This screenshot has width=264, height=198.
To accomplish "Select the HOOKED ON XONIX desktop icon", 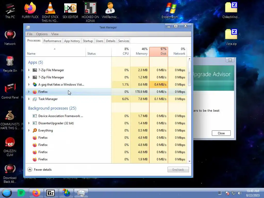I will (x=90, y=12).
